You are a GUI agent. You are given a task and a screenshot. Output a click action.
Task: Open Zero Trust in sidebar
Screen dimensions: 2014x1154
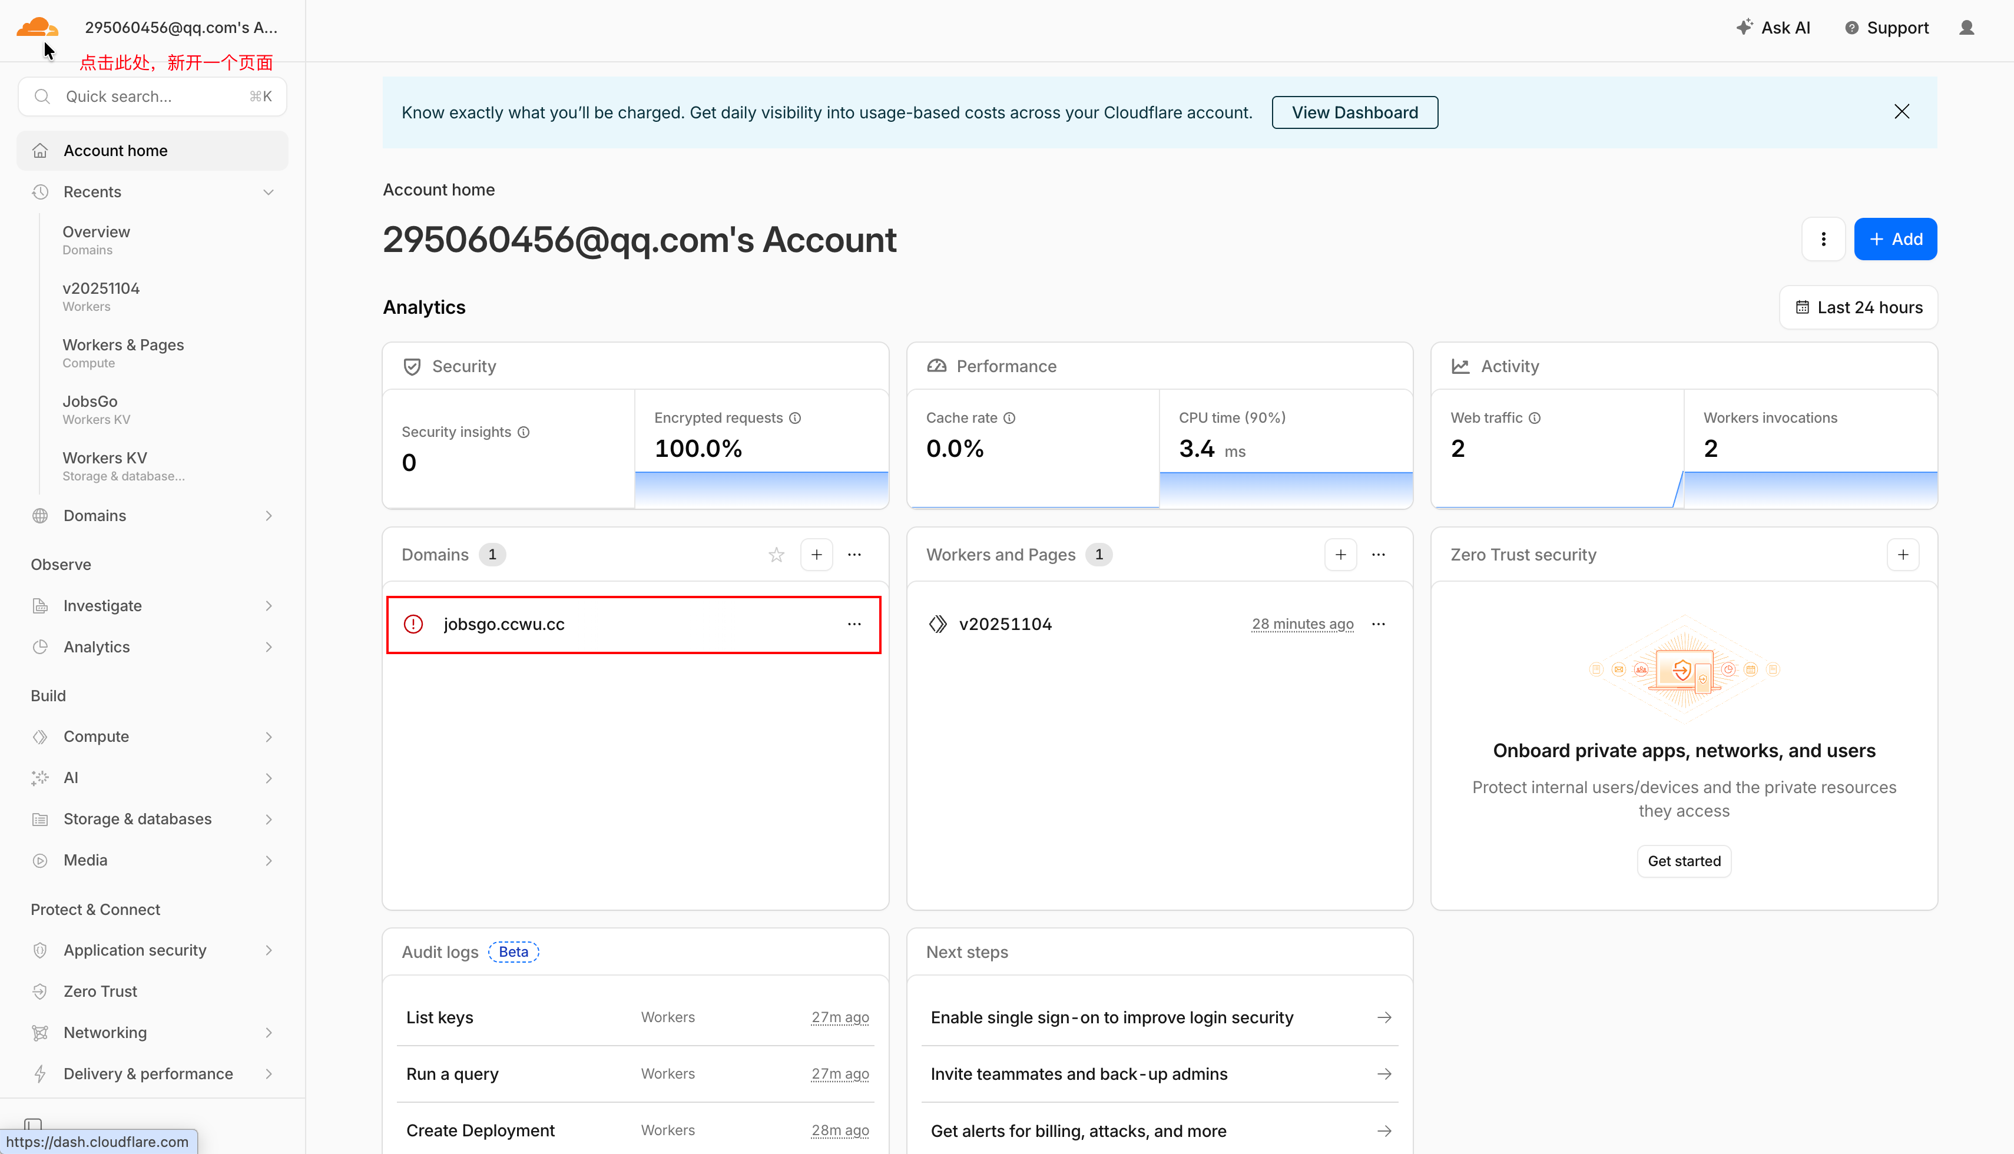tap(152, 991)
